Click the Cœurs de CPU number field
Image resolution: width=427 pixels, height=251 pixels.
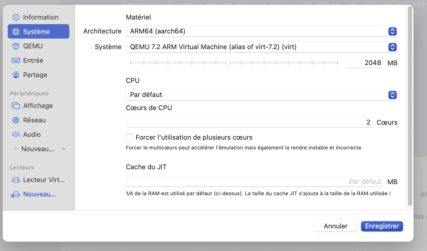click(249, 122)
